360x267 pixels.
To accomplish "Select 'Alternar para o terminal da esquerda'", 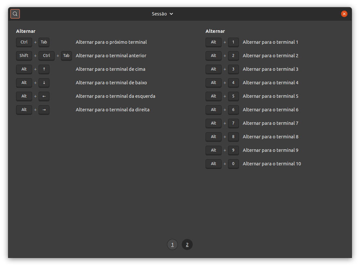I will tap(116, 96).
